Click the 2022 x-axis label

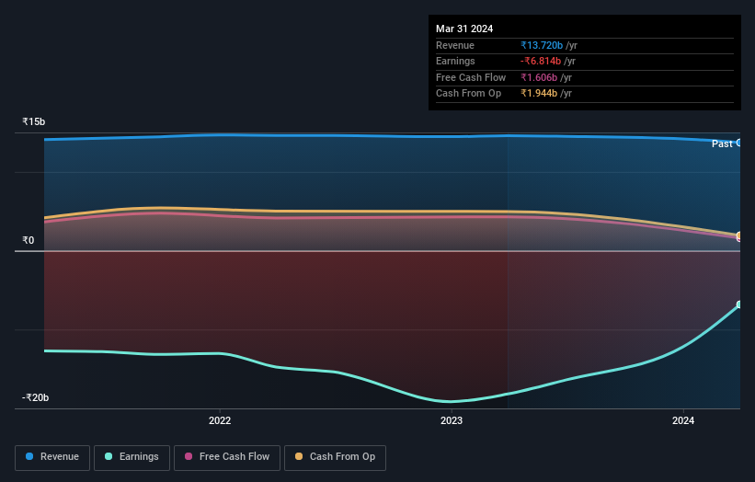click(220, 420)
